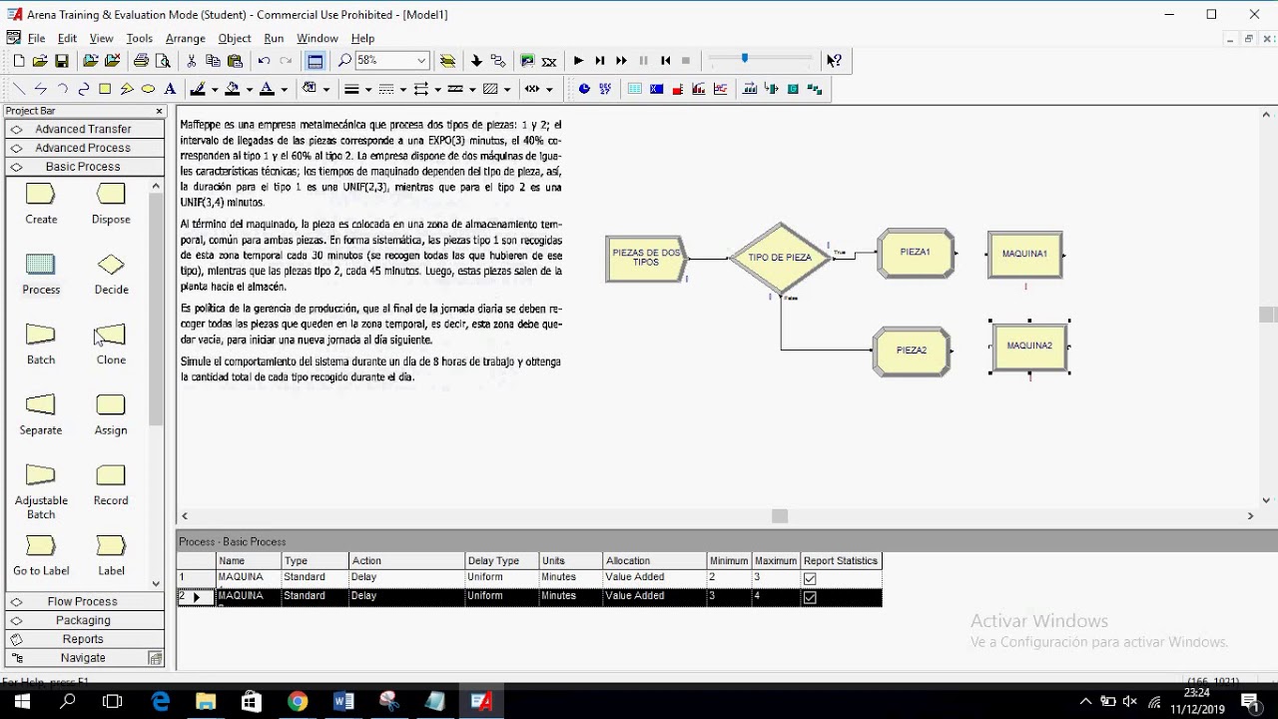The width and height of the screenshot is (1278, 719).
Task: Toggle Report Statistics checkbox for row 2
Action: pos(810,597)
